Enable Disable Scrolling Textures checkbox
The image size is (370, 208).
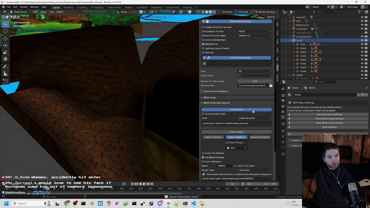pyautogui.click(x=203, y=27)
